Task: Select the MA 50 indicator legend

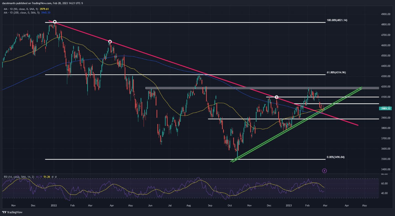Action: pos(18,9)
